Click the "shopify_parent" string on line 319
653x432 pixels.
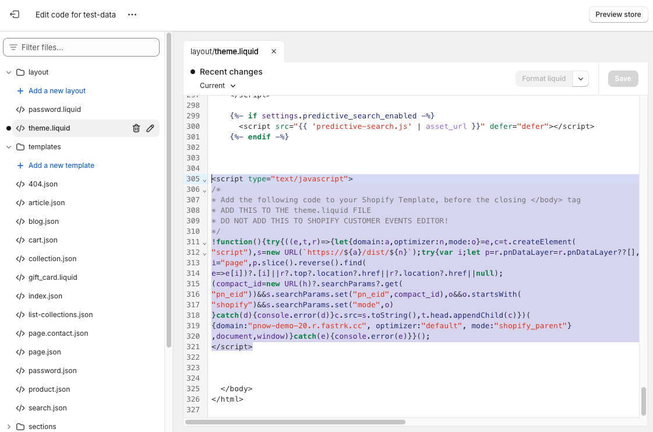tap(531, 326)
